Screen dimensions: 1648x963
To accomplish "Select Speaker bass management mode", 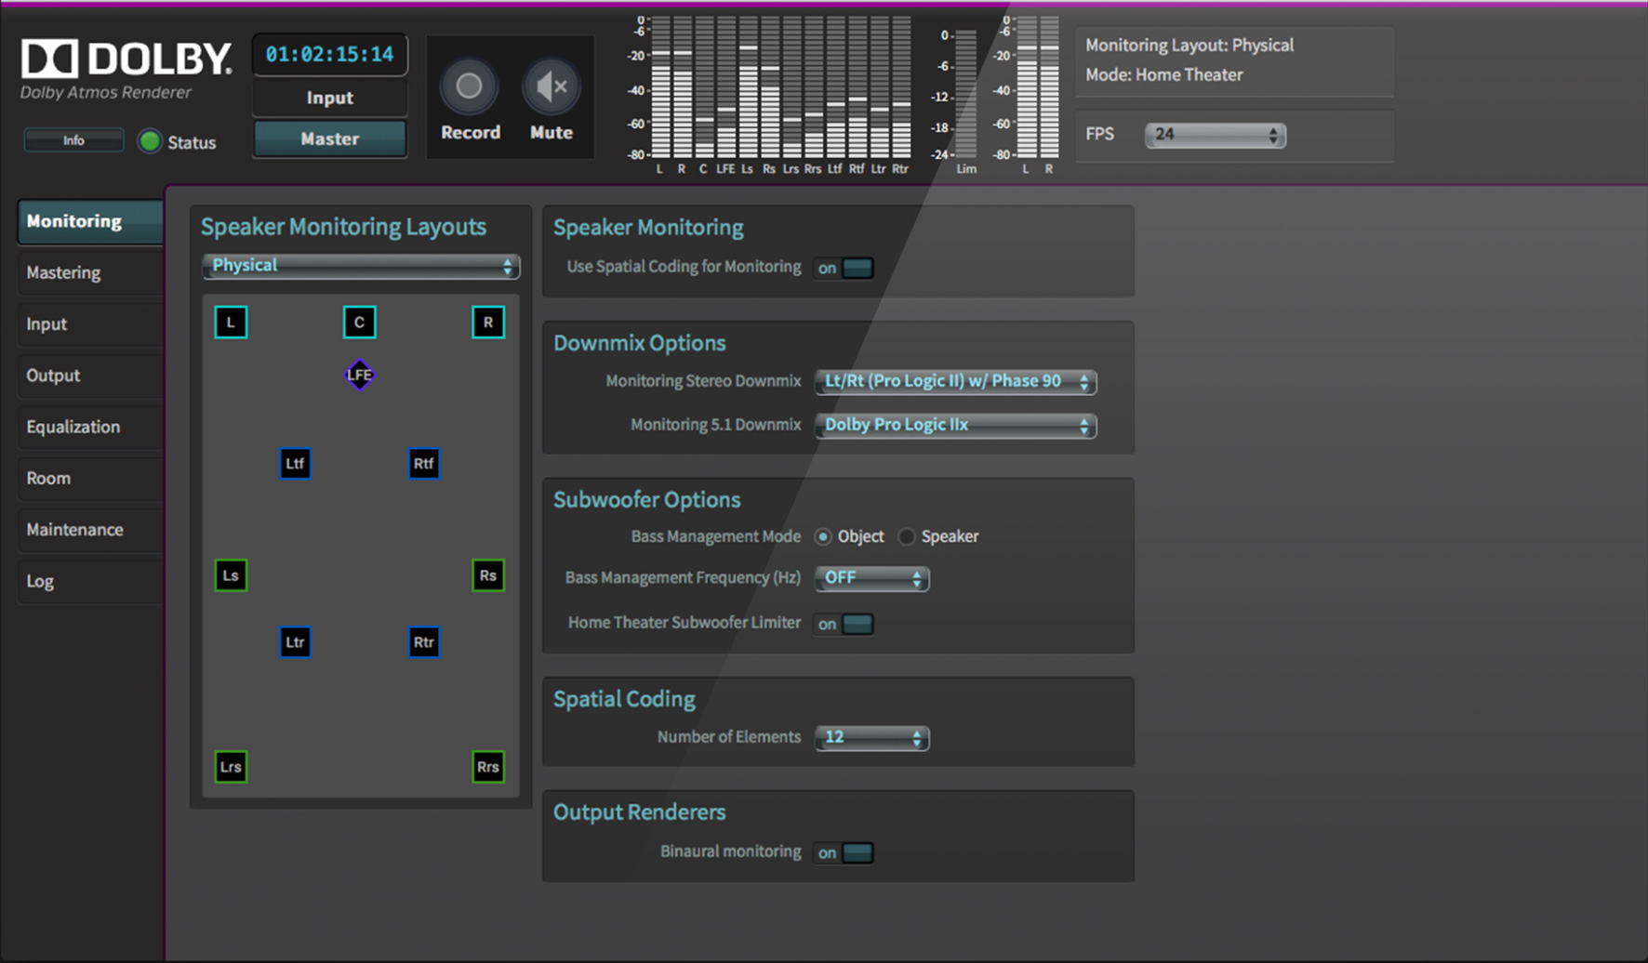I will pos(907,536).
